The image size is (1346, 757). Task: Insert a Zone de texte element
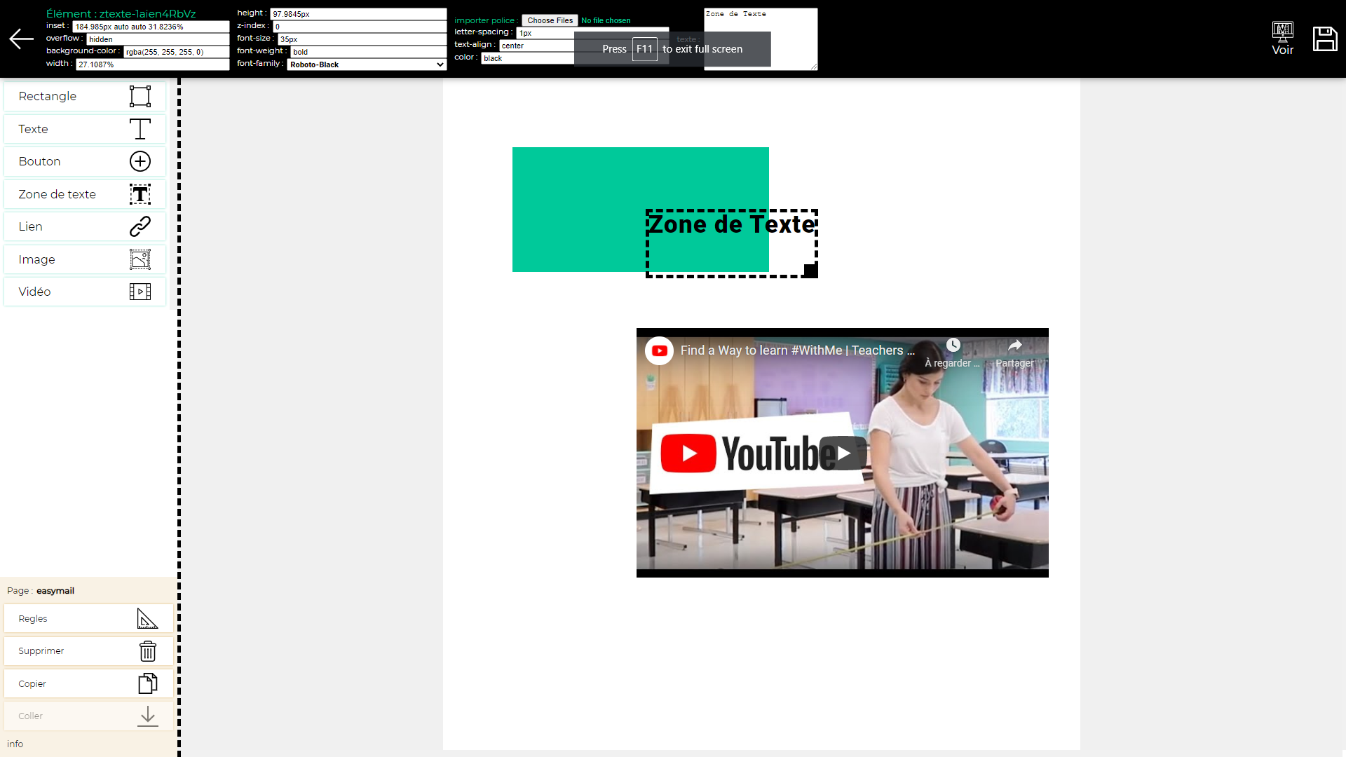(x=85, y=194)
